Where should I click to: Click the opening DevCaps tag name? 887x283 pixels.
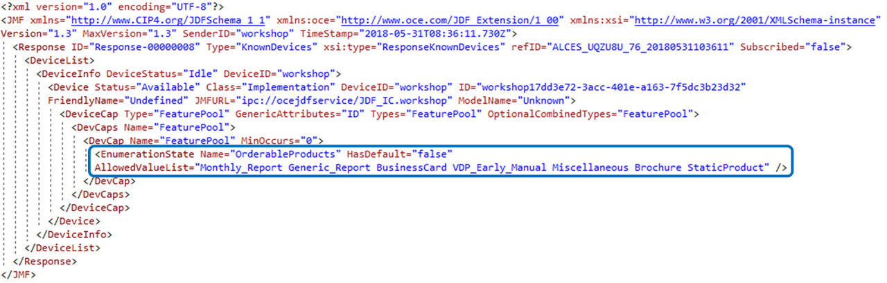pos(99,127)
